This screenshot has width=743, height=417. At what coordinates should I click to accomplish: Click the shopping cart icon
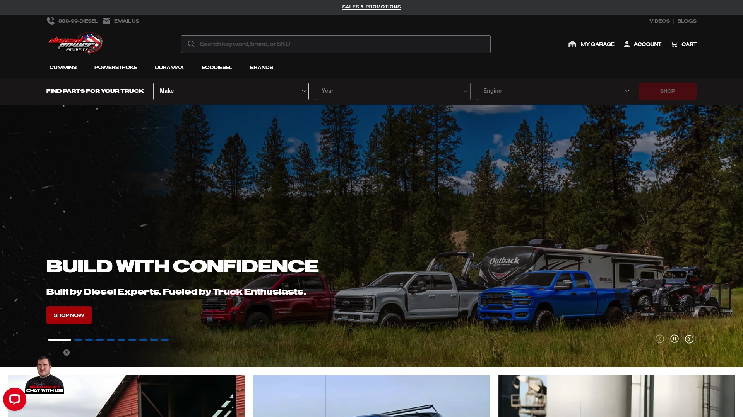point(674,44)
